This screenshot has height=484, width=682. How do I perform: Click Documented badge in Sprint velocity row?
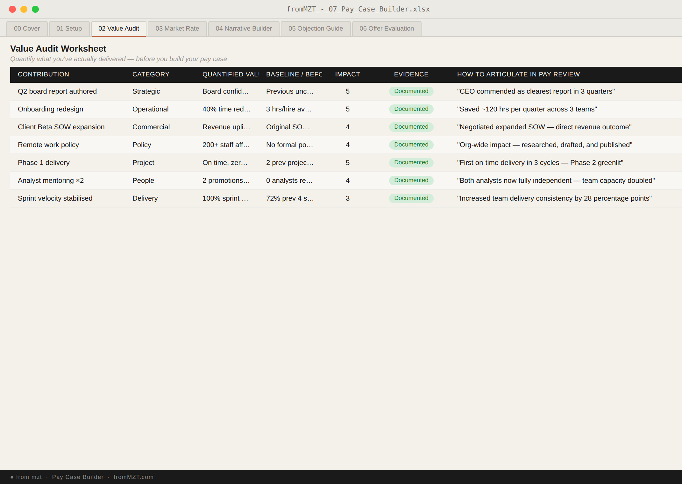point(411,198)
